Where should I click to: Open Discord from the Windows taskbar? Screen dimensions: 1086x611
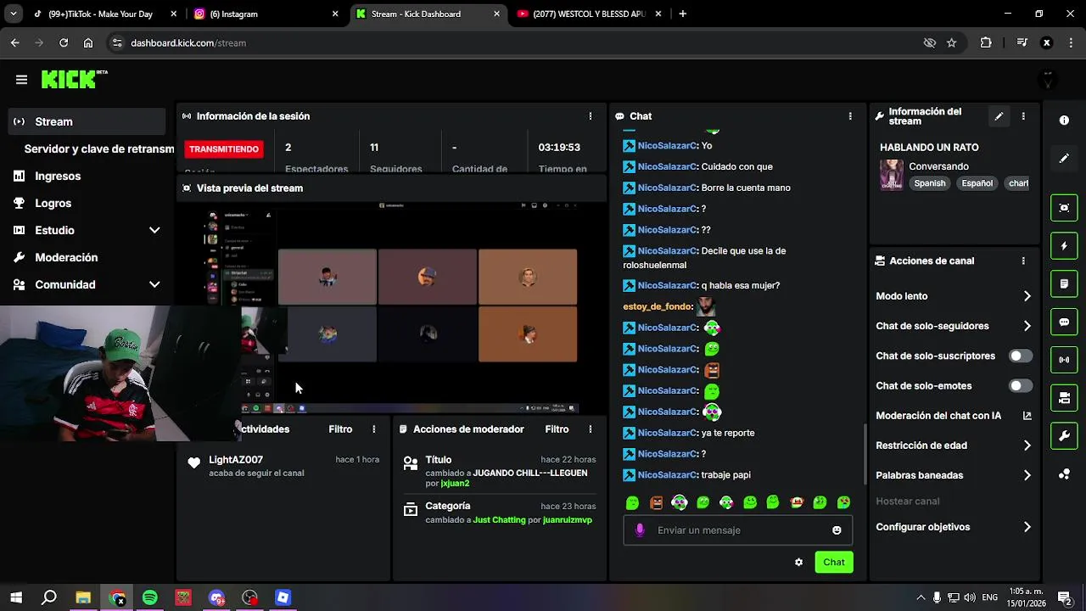click(216, 598)
